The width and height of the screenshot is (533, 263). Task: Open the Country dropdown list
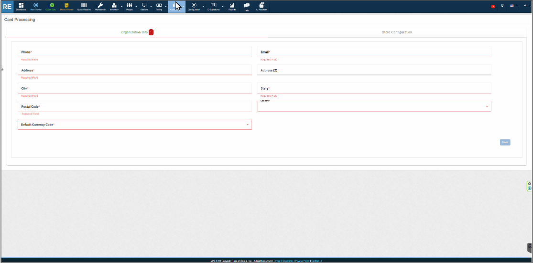(x=374, y=106)
